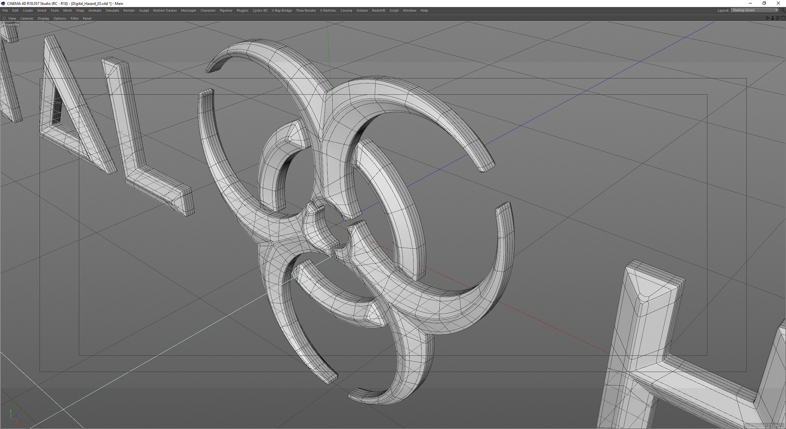Image resolution: width=786 pixels, height=429 pixels.
Task: Open the Script menu
Action: (394, 11)
